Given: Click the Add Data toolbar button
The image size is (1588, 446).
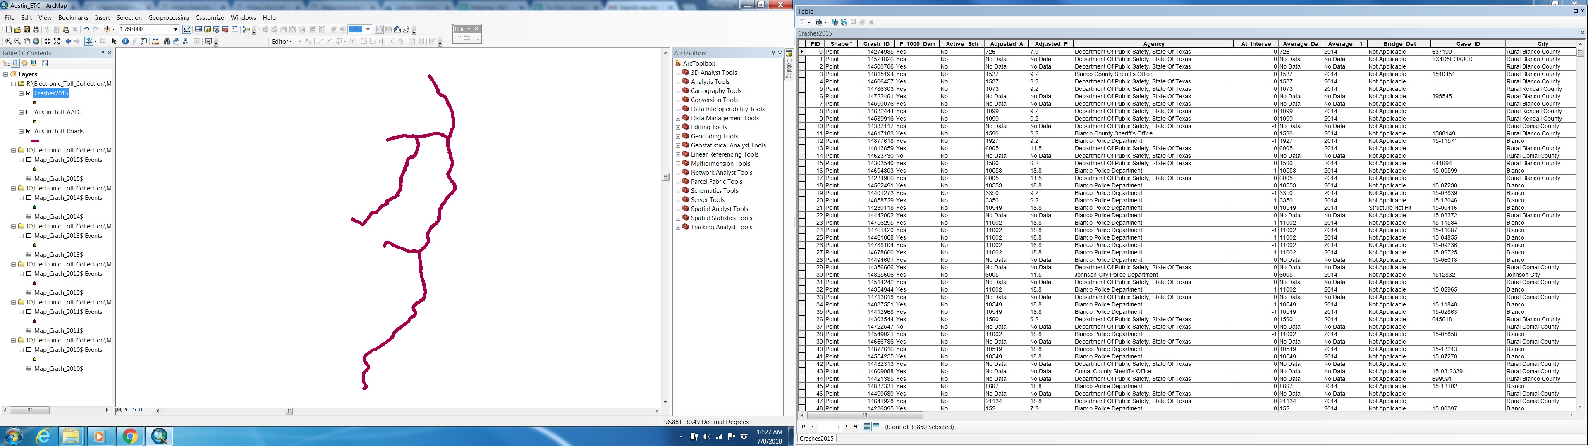Looking at the screenshot, I should (107, 30).
